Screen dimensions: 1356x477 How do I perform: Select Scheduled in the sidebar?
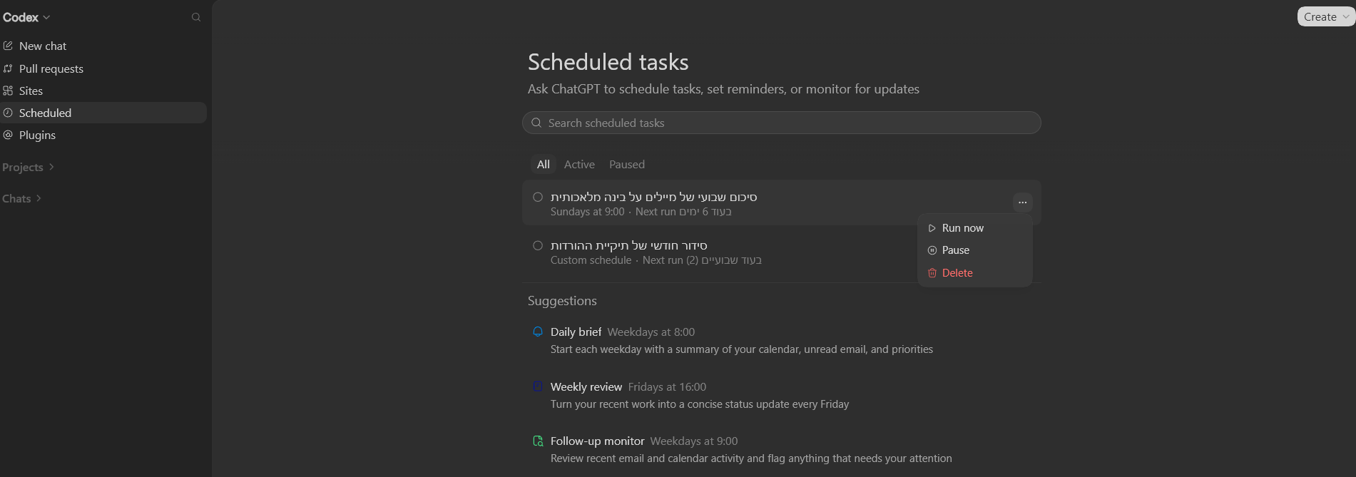[x=103, y=113]
